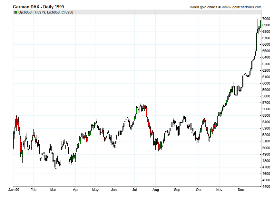Click the 'Jan 99' x-axis label
This screenshot has width=274, height=198.
tap(14, 190)
